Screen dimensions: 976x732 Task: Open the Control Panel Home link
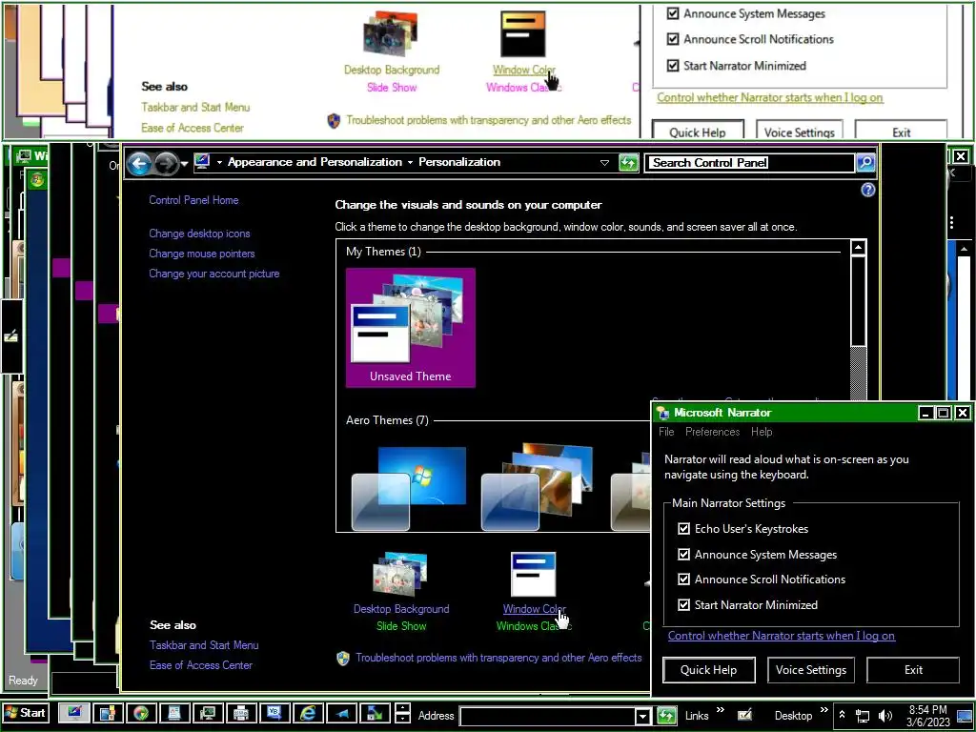coord(193,200)
